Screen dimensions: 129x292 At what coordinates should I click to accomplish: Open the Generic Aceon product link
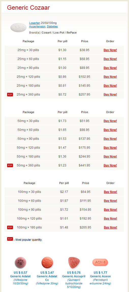point(100,276)
